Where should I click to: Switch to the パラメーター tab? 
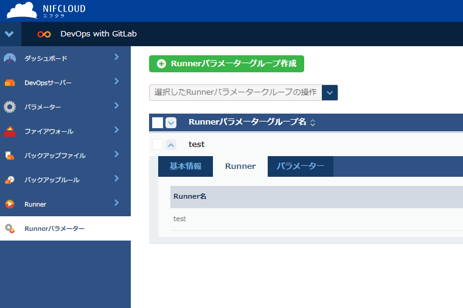pos(300,166)
